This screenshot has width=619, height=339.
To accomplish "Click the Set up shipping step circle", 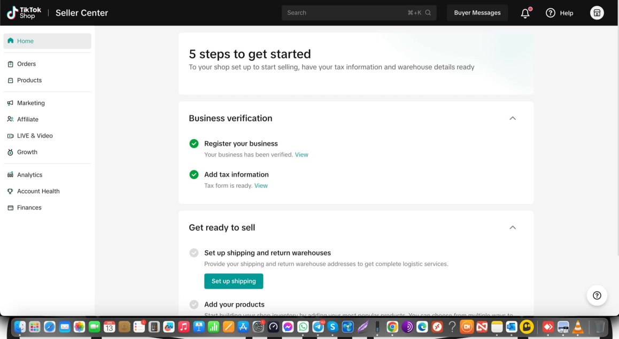I will (x=194, y=253).
